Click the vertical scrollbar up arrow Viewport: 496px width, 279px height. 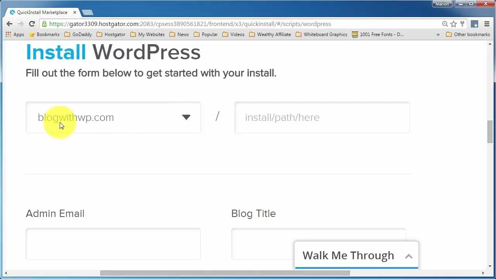[490, 44]
